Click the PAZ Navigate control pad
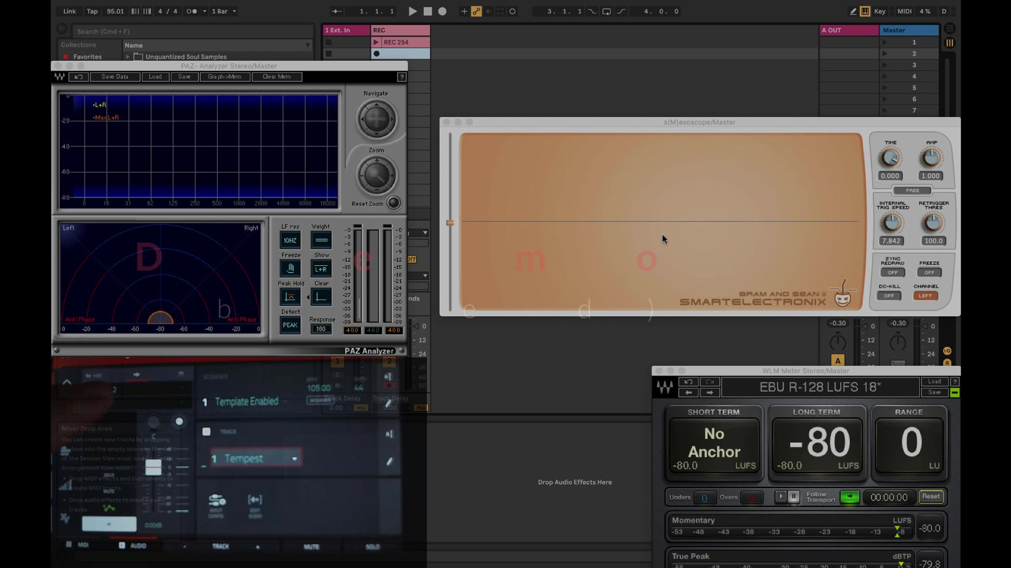The image size is (1011, 568). click(x=376, y=119)
